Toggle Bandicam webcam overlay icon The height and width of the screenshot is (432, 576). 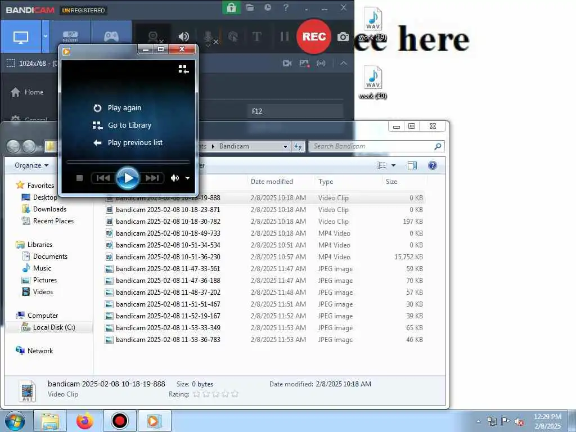[154, 37]
